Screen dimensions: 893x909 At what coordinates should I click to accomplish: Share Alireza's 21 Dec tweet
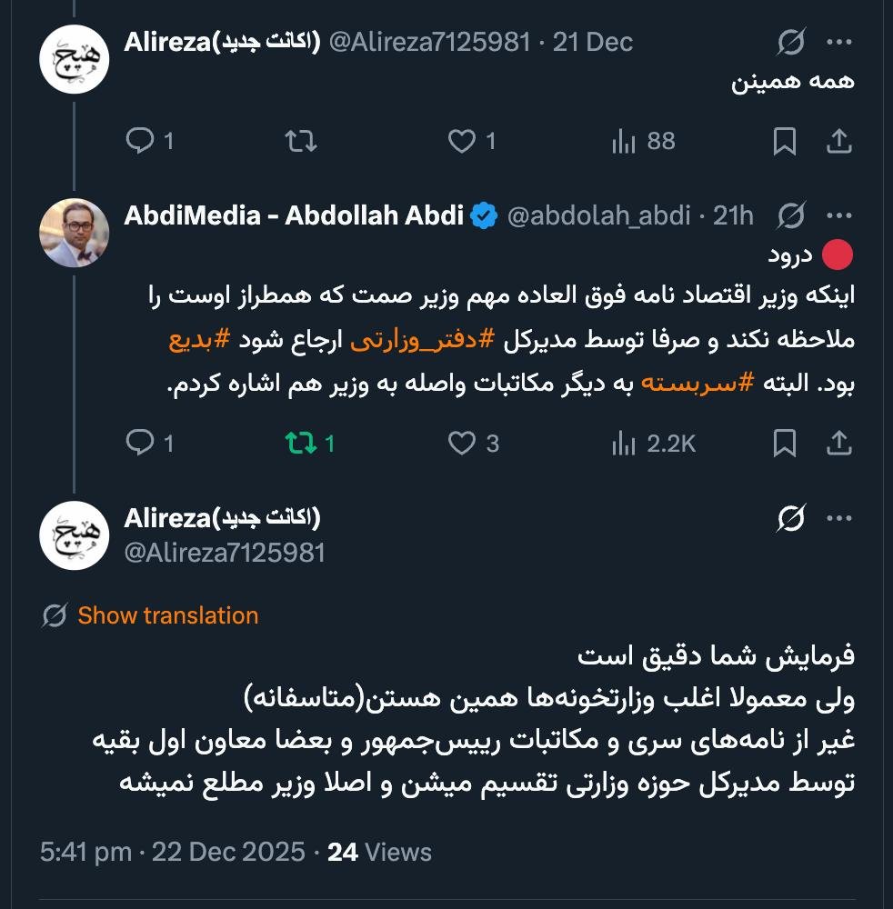click(x=838, y=141)
